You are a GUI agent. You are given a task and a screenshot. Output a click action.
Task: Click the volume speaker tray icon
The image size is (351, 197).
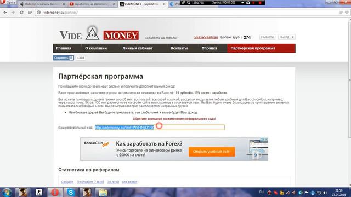(325, 193)
